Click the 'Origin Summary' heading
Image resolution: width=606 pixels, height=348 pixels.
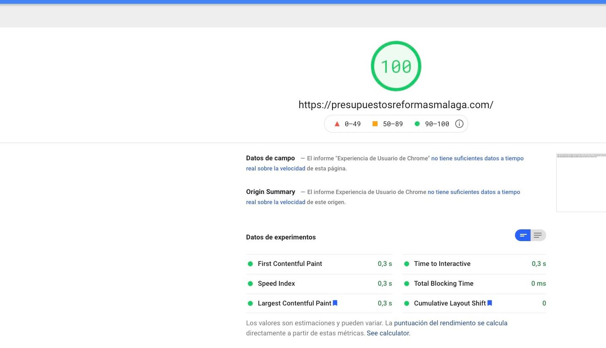[271, 192]
